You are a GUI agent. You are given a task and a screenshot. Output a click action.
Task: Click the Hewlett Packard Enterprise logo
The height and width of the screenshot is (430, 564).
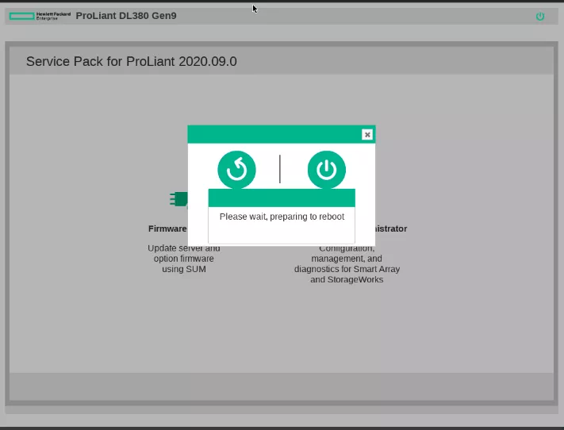click(x=40, y=16)
